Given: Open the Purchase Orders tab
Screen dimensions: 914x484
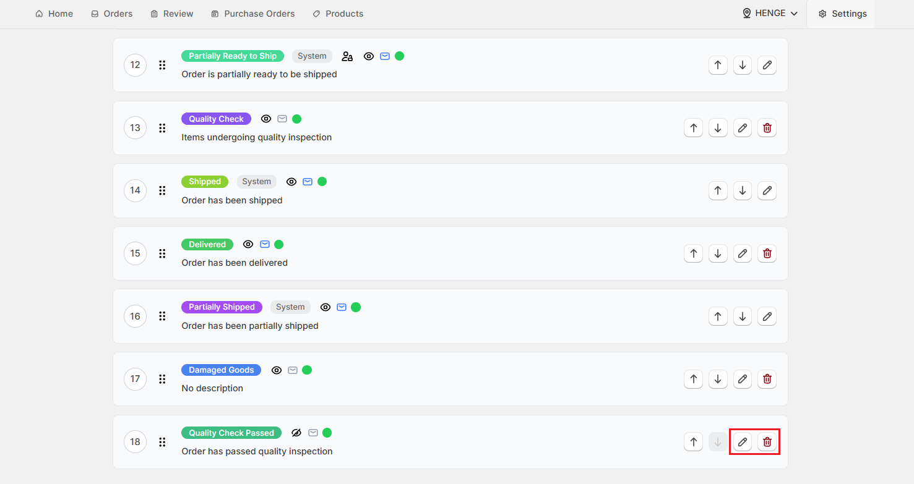Looking at the screenshot, I should click(x=253, y=14).
